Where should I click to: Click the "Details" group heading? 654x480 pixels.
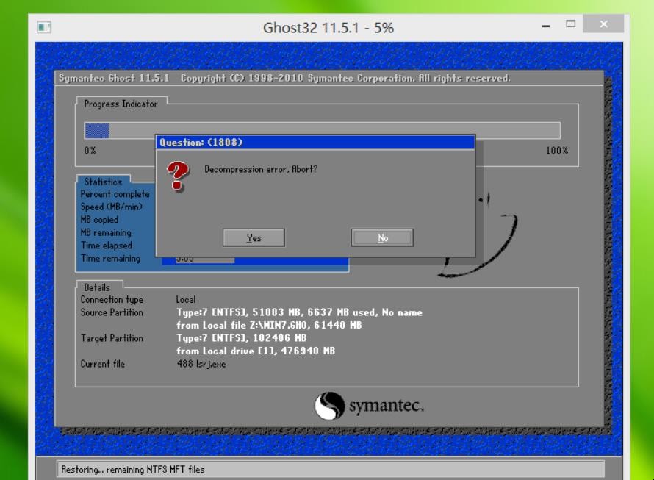[97, 287]
